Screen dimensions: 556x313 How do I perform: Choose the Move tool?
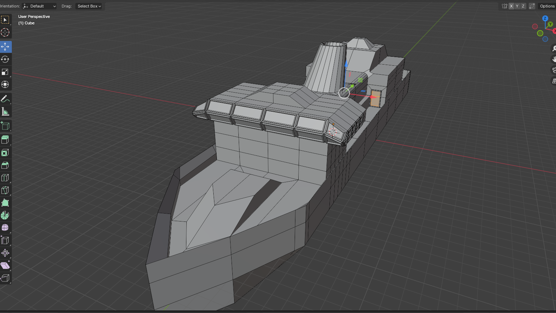(x=5, y=47)
